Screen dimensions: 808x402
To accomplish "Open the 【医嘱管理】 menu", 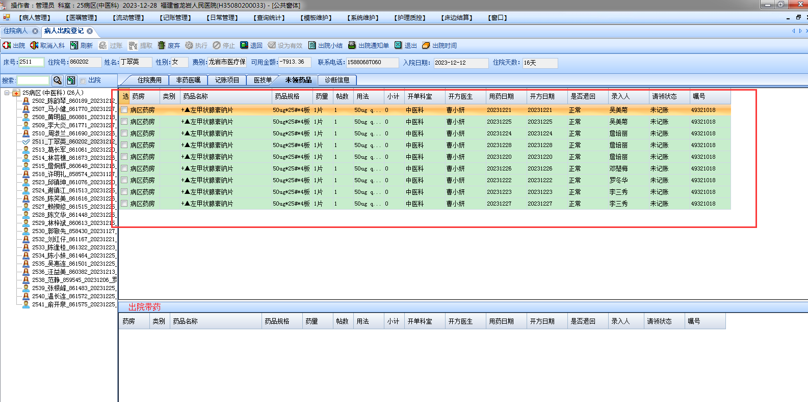I will (82, 18).
